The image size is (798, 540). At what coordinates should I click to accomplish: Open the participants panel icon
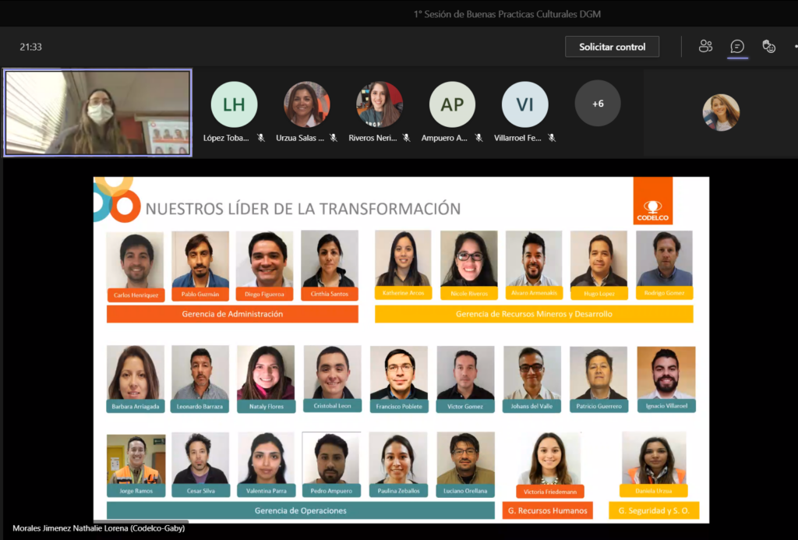click(x=705, y=47)
